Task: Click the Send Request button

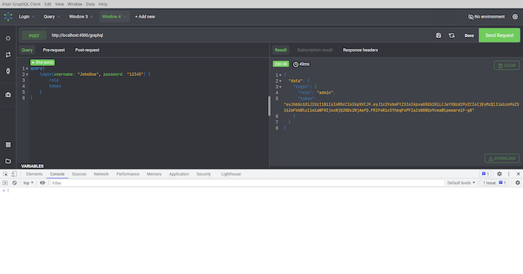Action: point(499,35)
